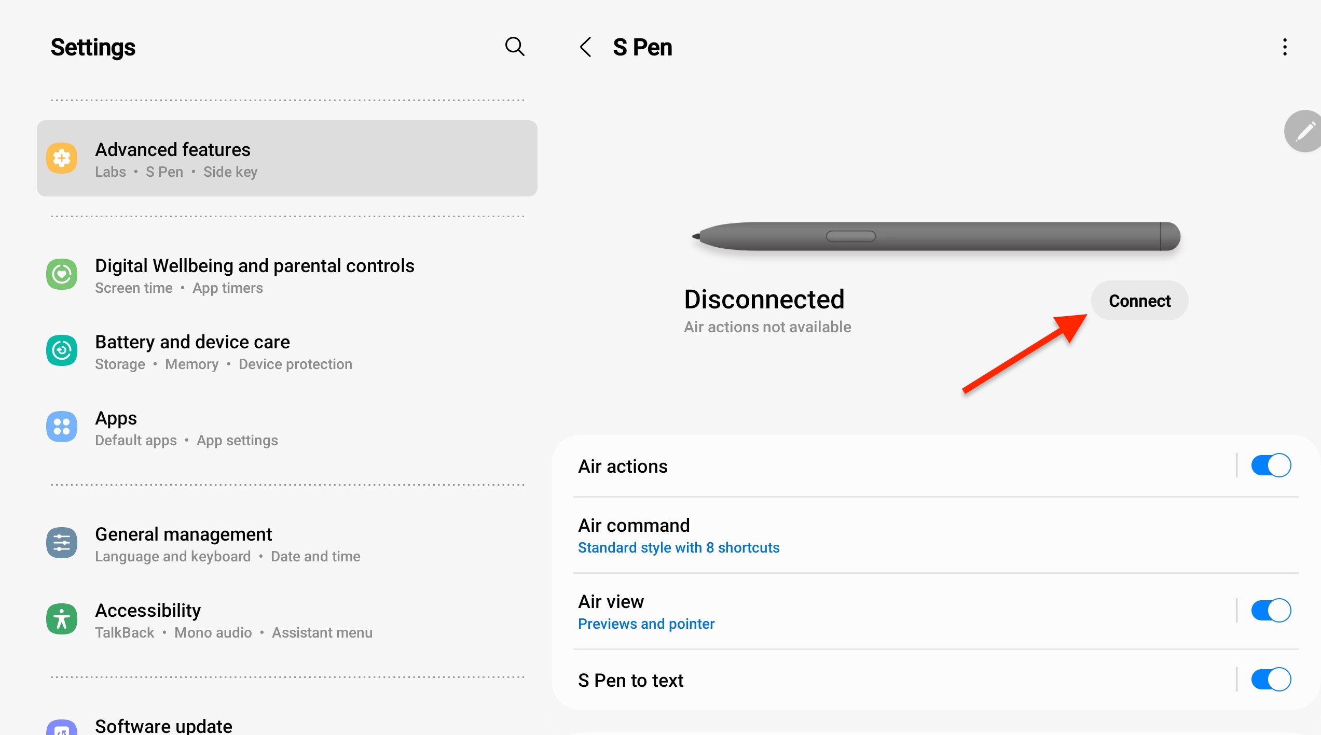This screenshot has height=735, width=1321.
Task: Tap the S Pen stylus image
Action: point(937,237)
